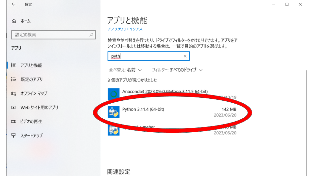Select ビデオの再生 sidebar icon
Screen dimensions: 314x176
click(14, 121)
